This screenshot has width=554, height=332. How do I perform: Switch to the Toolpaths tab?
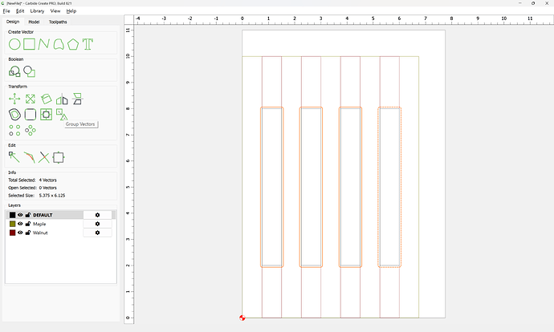coord(58,22)
